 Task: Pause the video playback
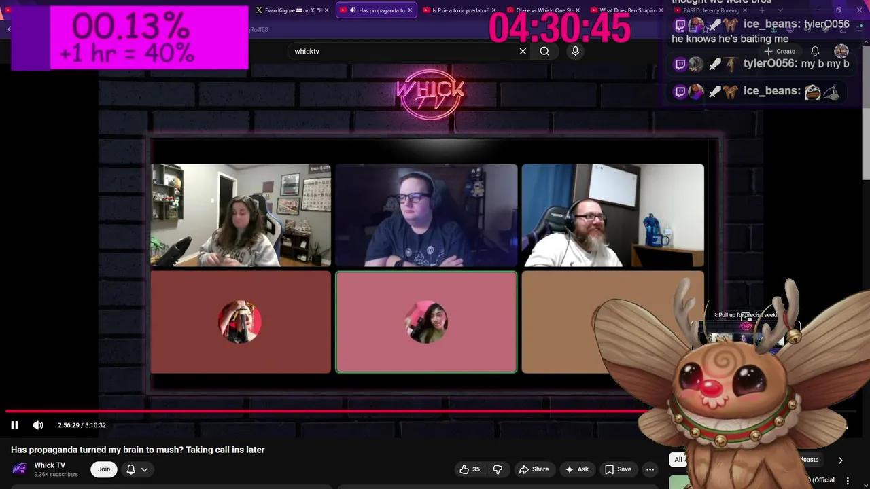[x=14, y=425]
